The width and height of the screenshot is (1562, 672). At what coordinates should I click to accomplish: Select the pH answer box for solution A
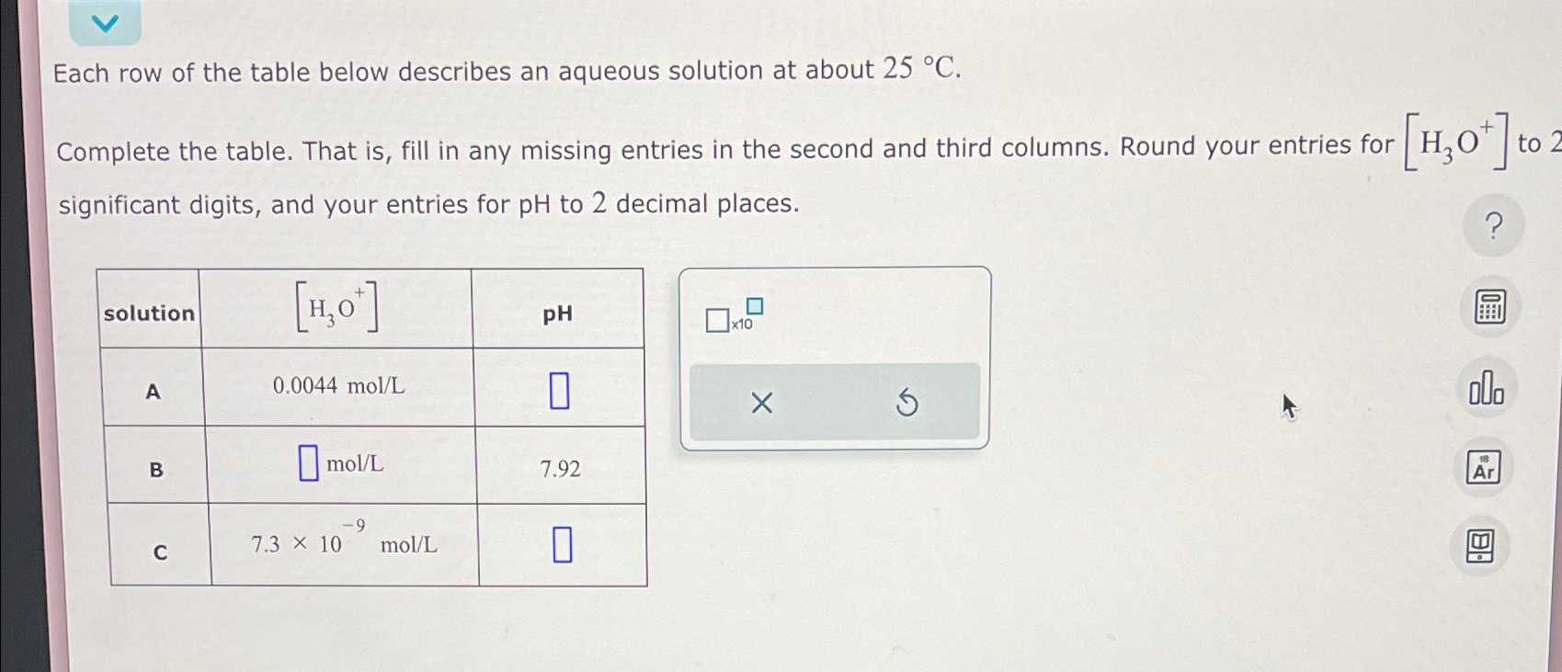click(561, 389)
